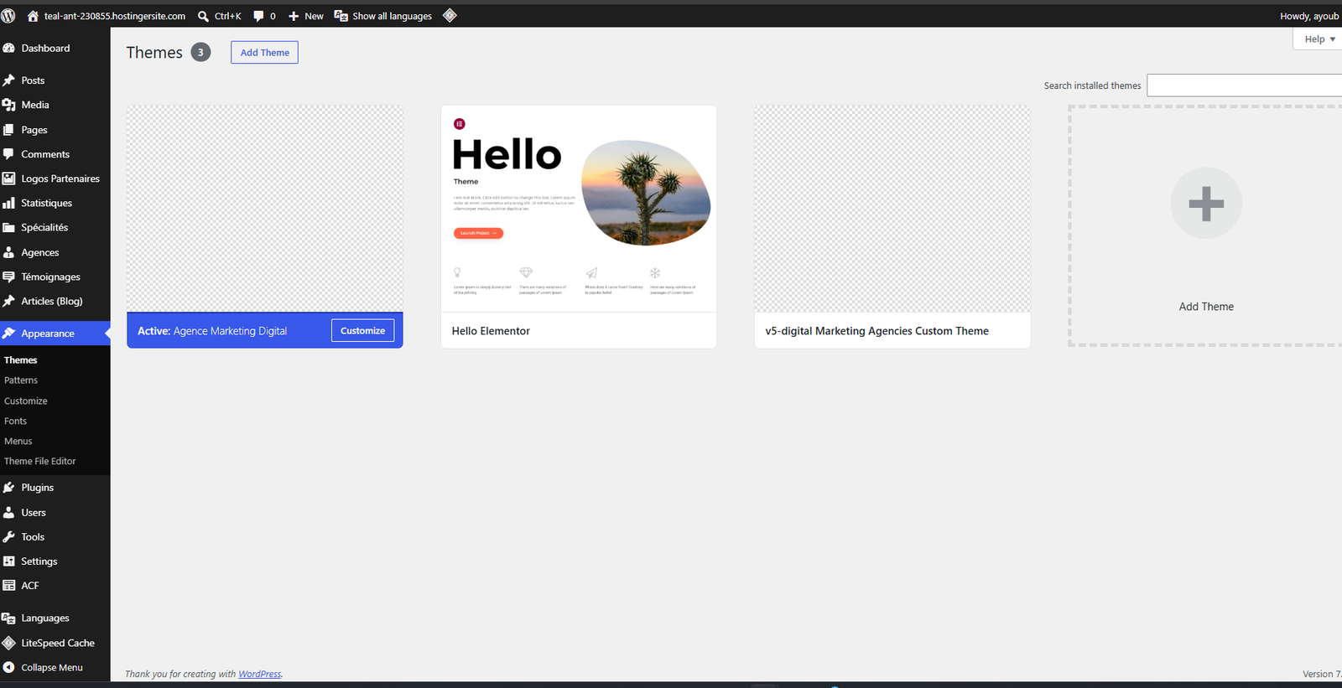Open the Patterns submenu item

pos(21,380)
